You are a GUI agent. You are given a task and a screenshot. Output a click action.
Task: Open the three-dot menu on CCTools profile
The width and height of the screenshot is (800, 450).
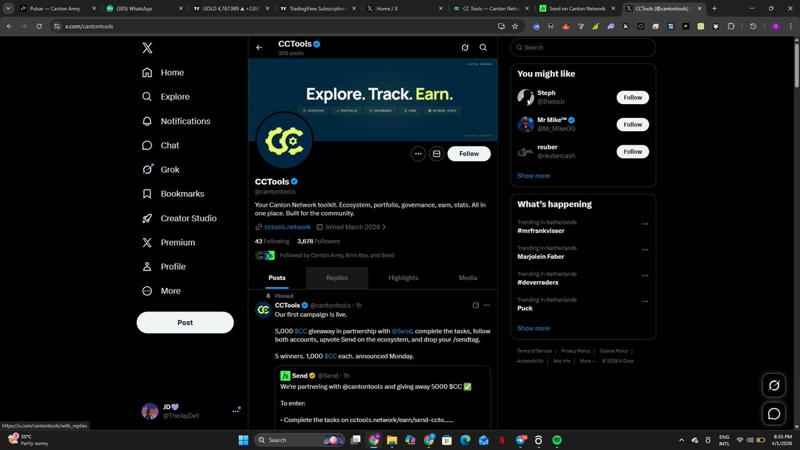[x=418, y=153]
